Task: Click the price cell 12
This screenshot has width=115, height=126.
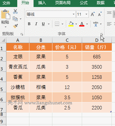Action: point(67,87)
